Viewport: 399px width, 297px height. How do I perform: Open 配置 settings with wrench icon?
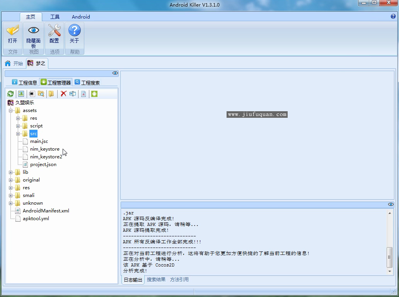pos(54,30)
